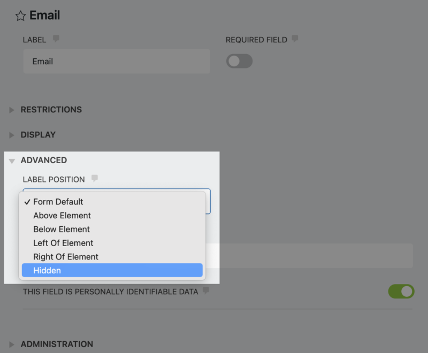Screen dimensions: 428x353
Task: Click the checkmark beside Form Default
Action: [26, 202]
